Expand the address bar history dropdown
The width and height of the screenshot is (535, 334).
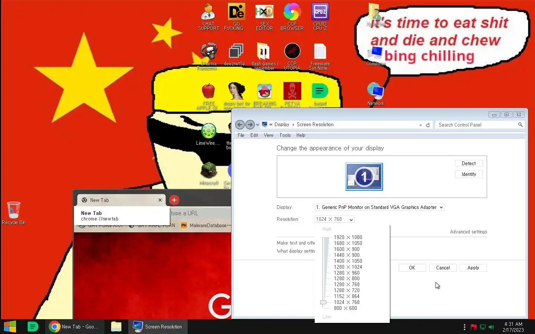coord(421,125)
